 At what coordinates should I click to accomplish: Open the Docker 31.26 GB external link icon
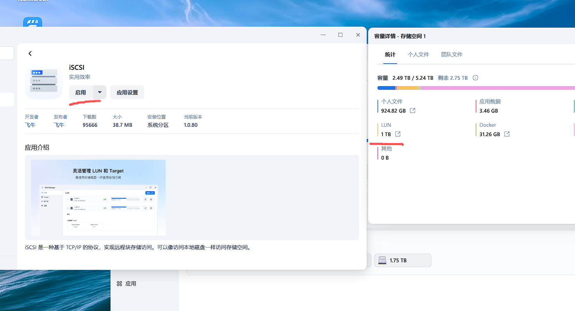click(507, 134)
